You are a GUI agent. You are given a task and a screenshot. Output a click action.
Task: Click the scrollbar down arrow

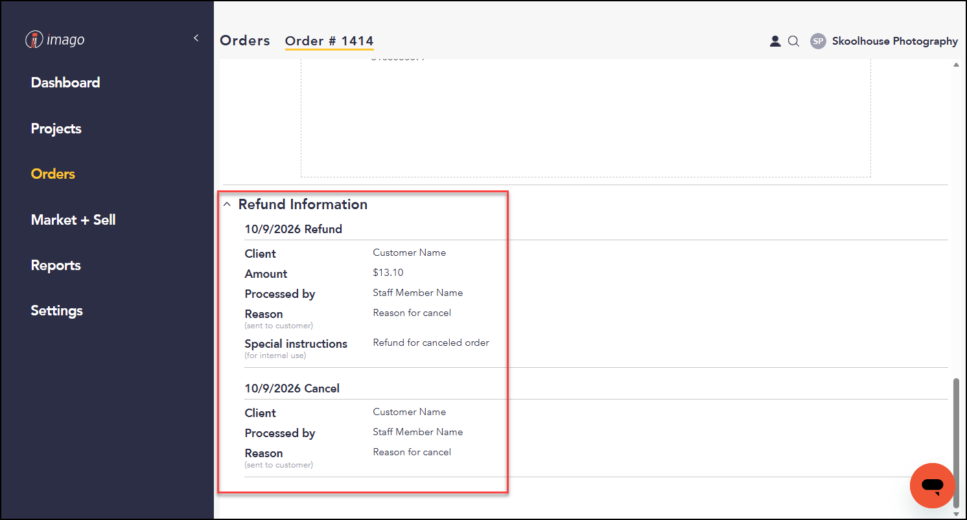pos(957,514)
